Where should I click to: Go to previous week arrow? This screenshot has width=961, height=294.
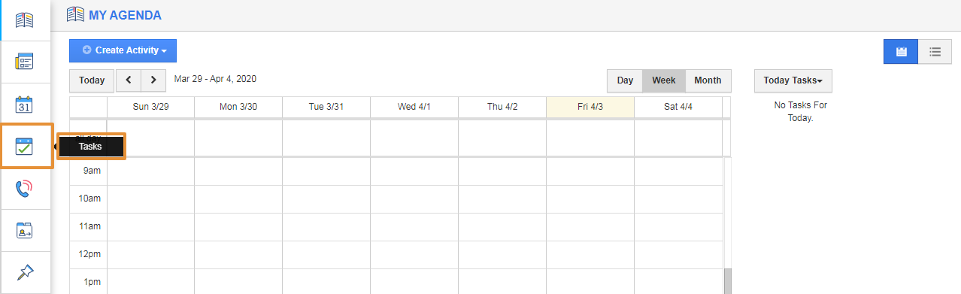click(129, 80)
